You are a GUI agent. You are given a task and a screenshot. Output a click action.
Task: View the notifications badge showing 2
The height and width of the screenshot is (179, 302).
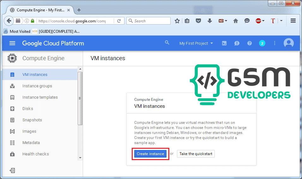coord(262,43)
